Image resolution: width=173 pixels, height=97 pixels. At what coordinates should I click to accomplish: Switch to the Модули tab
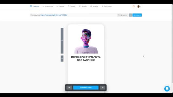click(94, 6)
